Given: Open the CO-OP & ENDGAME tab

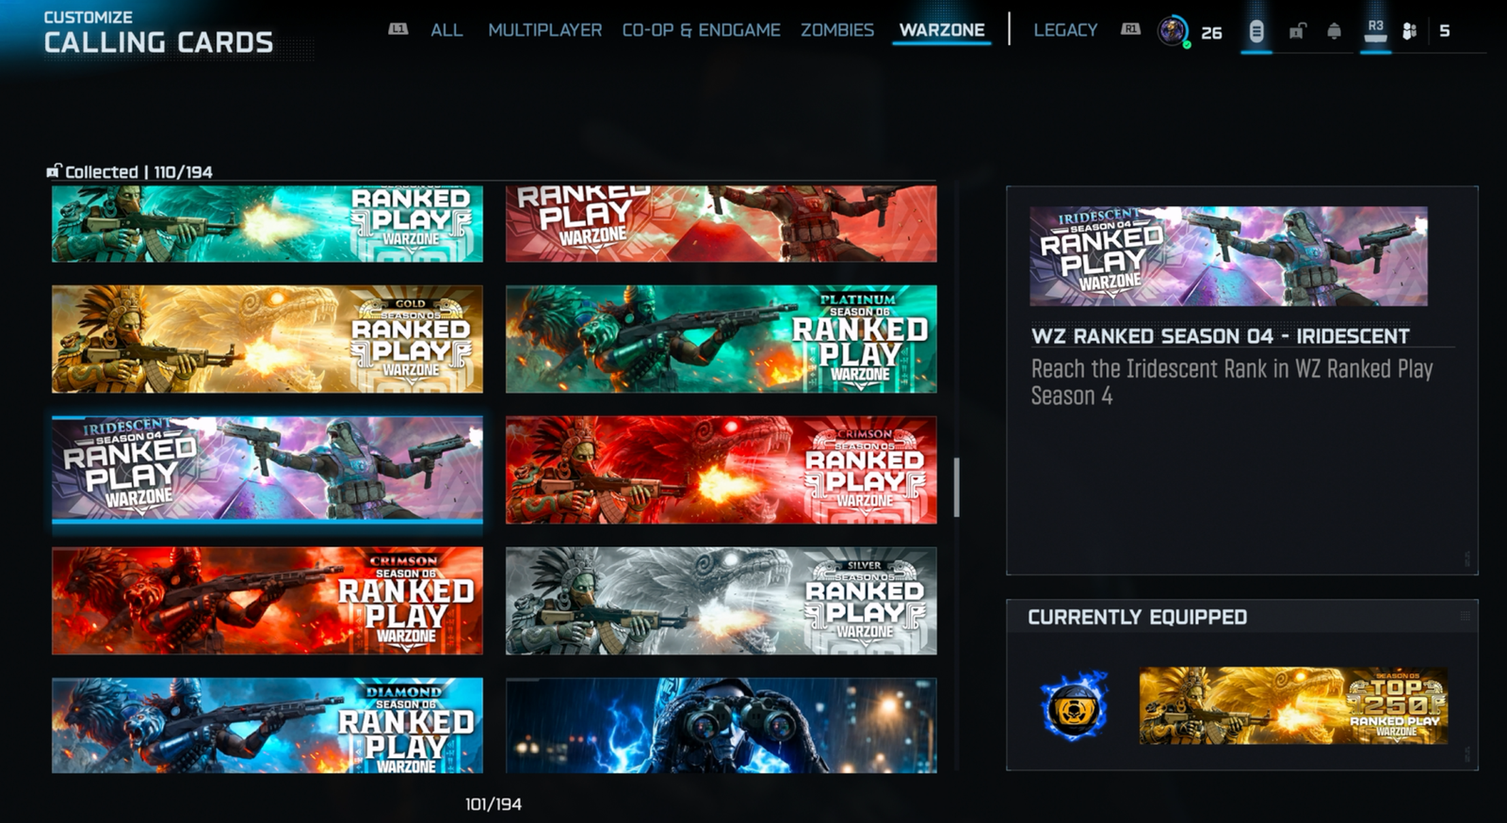Looking at the screenshot, I should (701, 30).
